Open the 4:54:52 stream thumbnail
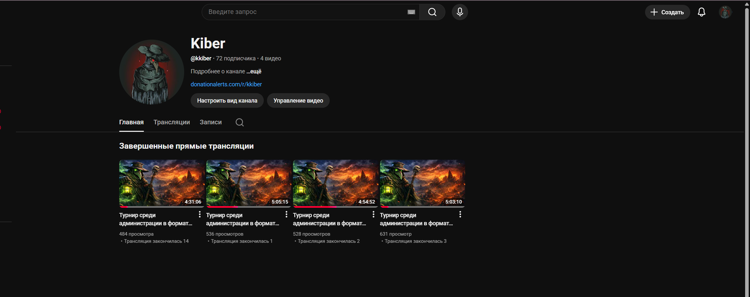Image resolution: width=750 pixels, height=297 pixels. pyautogui.click(x=335, y=183)
